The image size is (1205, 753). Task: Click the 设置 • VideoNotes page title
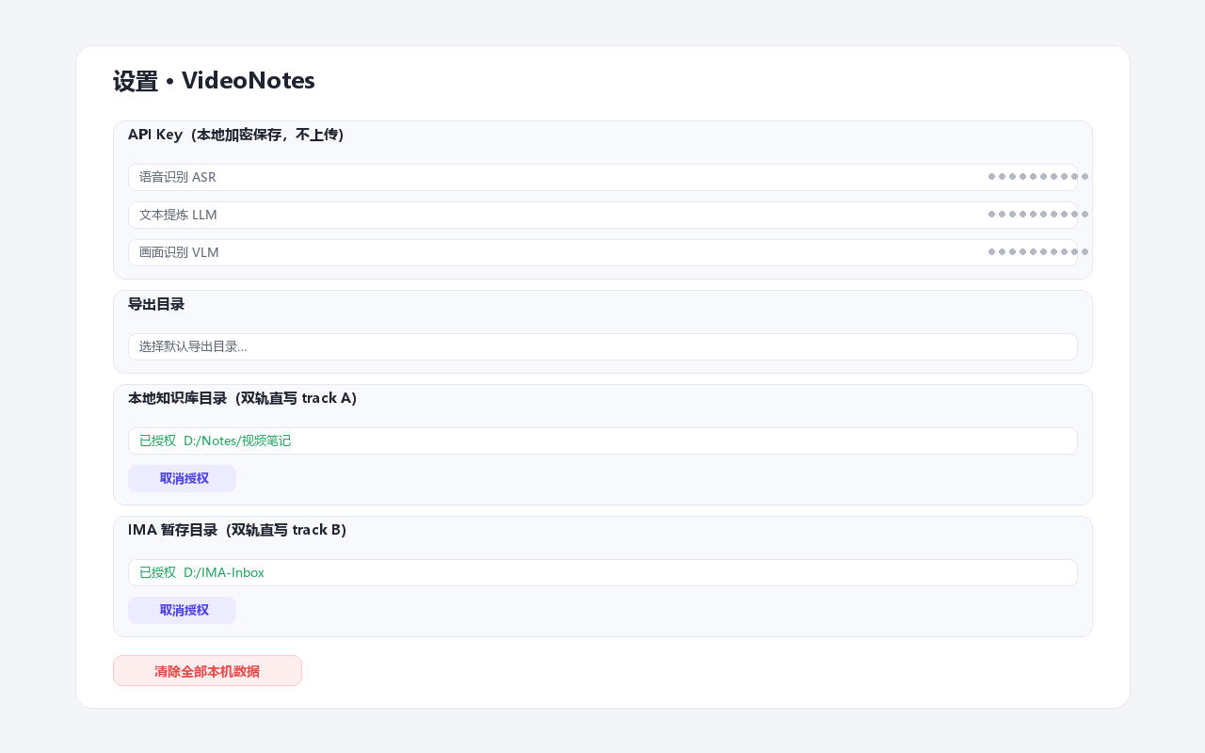point(214,81)
